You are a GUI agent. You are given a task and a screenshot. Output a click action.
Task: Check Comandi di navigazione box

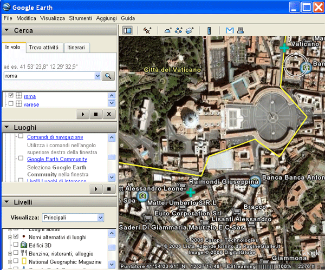click(21, 136)
